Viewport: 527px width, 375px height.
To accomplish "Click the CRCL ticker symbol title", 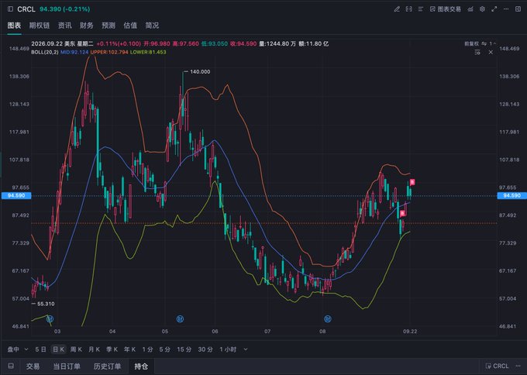I will (26, 9).
